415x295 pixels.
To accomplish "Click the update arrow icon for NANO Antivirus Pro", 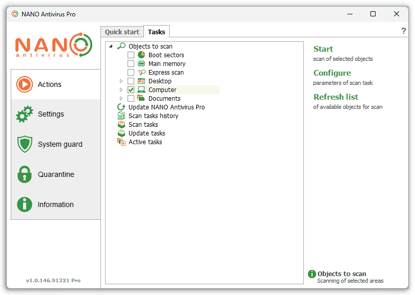I will pyautogui.click(x=121, y=107).
